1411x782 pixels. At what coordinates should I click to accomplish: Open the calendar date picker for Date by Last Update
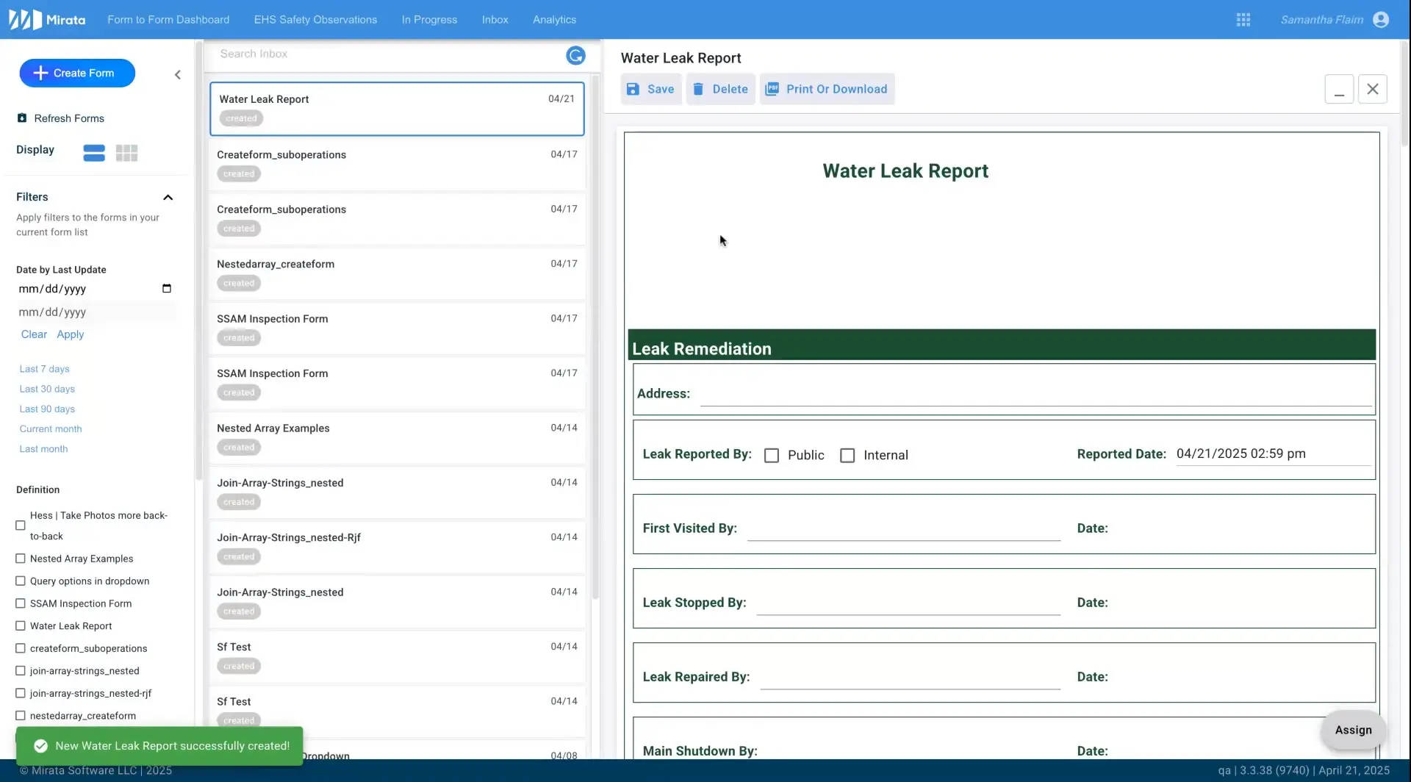167,288
